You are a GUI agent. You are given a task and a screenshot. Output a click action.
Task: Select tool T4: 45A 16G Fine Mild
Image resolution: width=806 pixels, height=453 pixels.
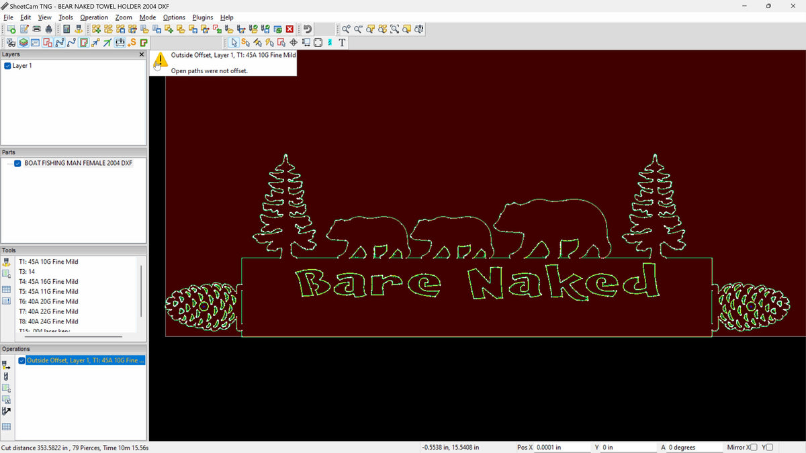48,282
